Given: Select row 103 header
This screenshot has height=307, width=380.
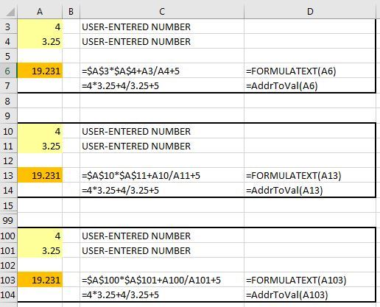Looking at the screenshot, I should click(x=8, y=280).
